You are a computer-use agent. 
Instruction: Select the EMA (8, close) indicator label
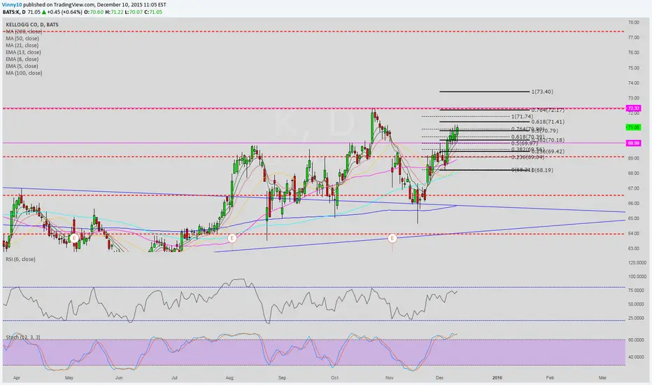pos(22,59)
